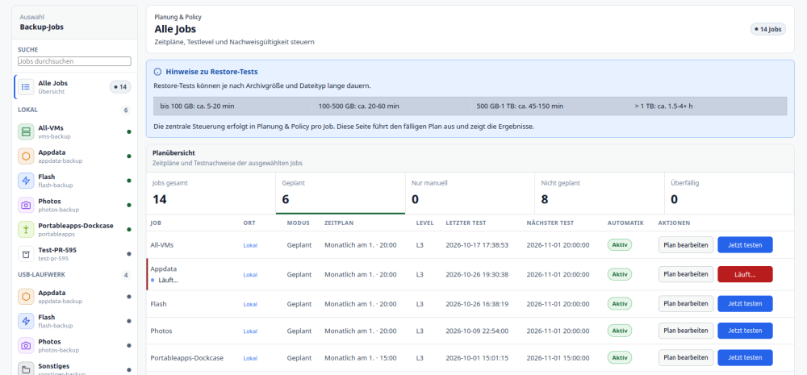Click the Hinweise zu Restore-Tests heading
The image size is (807, 375).
[x=211, y=72]
